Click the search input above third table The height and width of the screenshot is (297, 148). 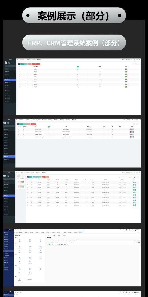[x=123, y=177]
